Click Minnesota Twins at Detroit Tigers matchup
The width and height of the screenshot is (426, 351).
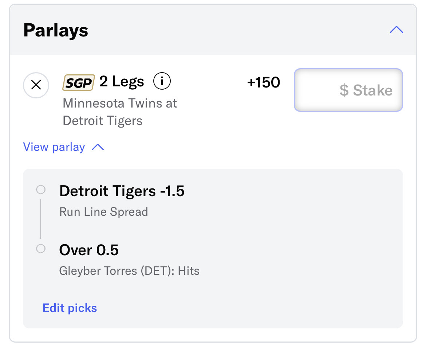(x=120, y=112)
